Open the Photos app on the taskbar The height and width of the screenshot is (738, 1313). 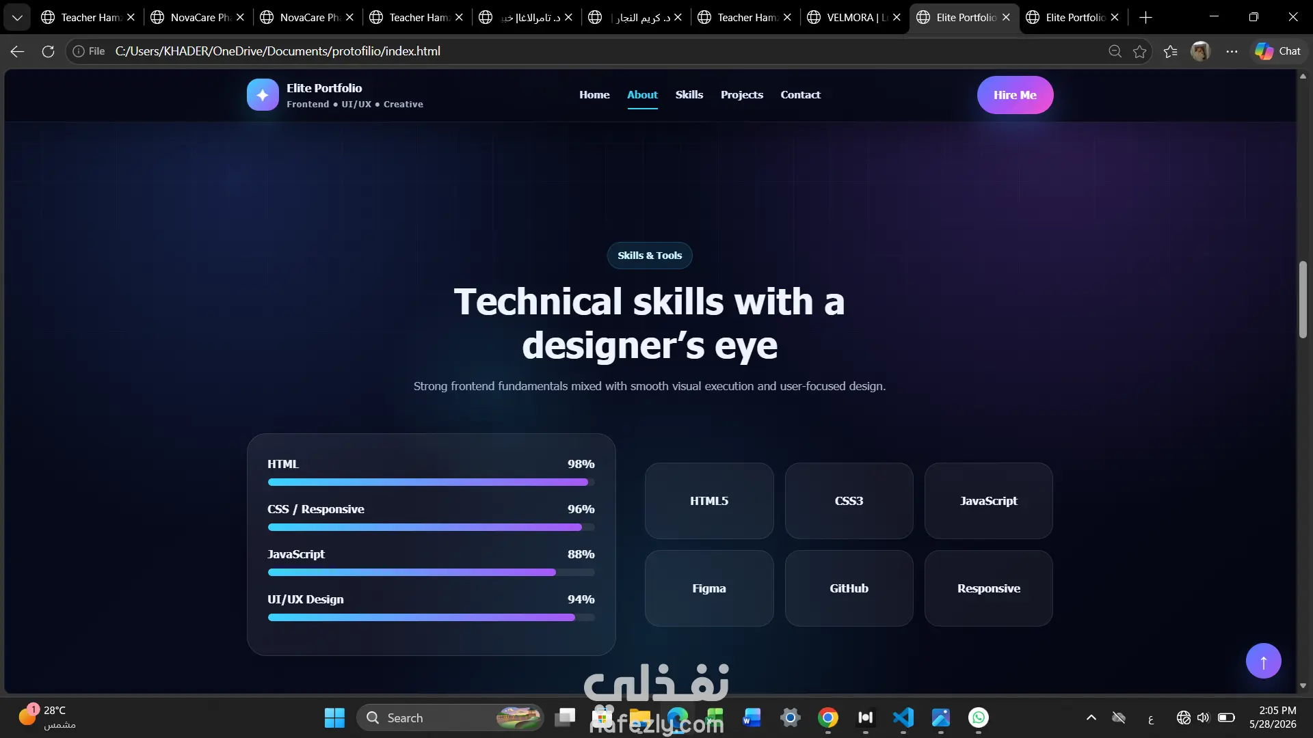click(940, 717)
